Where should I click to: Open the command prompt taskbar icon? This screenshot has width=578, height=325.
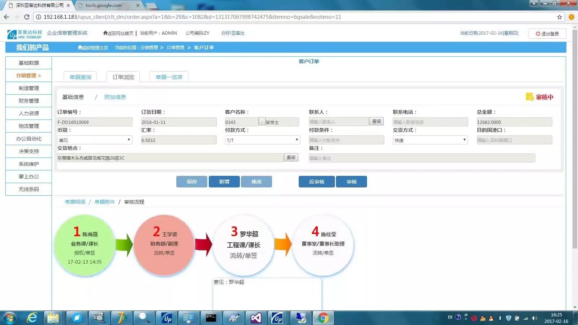point(211,318)
